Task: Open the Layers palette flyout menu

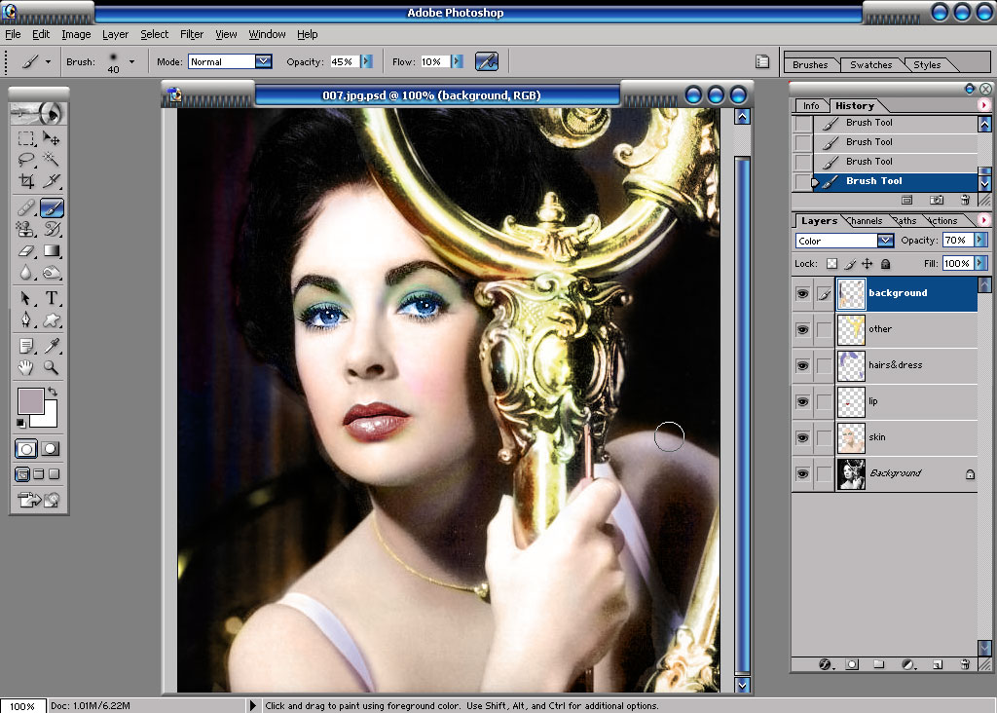Action: click(x=983, y=220)
